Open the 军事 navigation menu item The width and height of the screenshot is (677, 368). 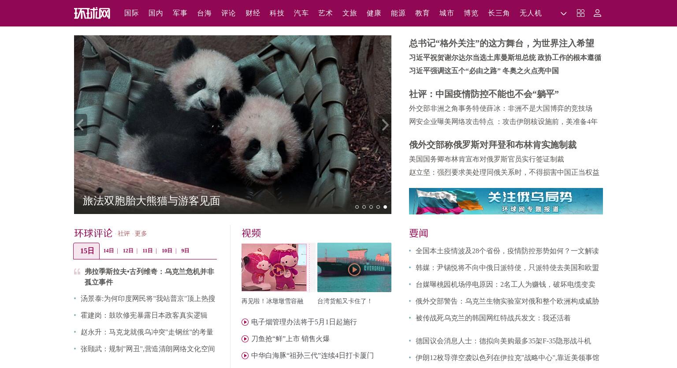180,13
